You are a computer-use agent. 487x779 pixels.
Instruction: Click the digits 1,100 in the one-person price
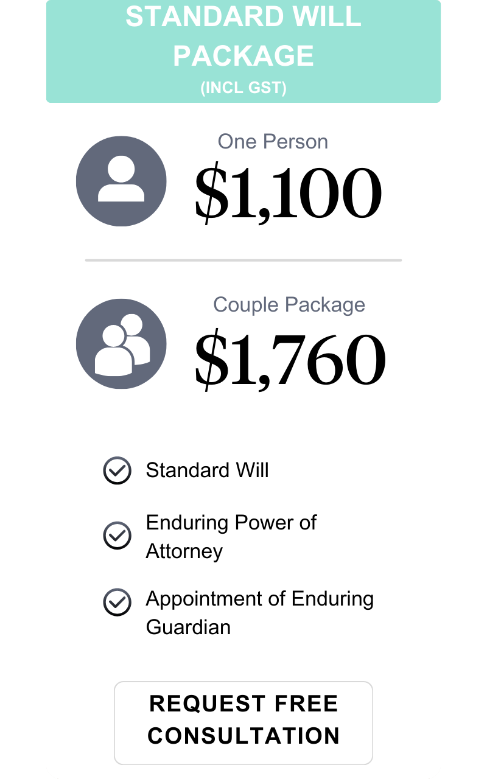click(x=306, y=193)
